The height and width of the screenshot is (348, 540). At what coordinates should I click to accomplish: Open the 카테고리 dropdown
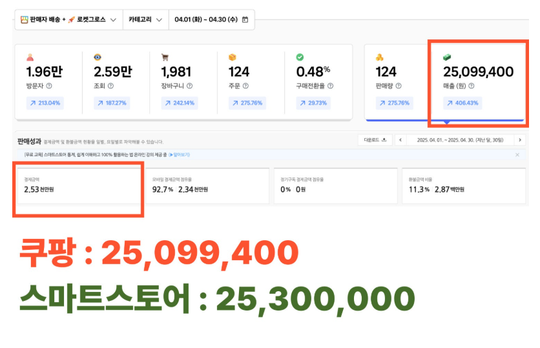click(145, 20)
